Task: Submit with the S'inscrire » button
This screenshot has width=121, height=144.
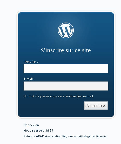Action: pos(96,106)
